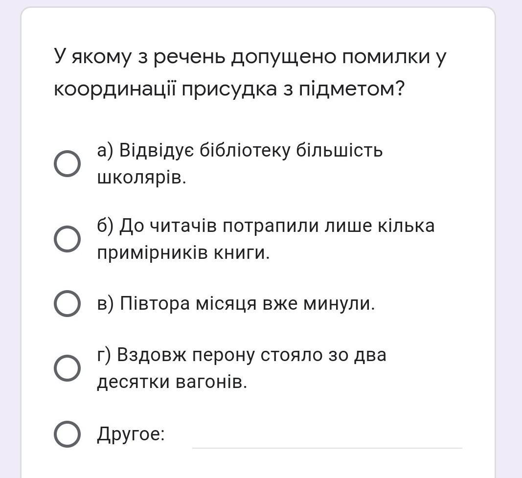Click the word 'стояло' in option г
The width and height of the screenshot is (522, 478).
[292, 355]
